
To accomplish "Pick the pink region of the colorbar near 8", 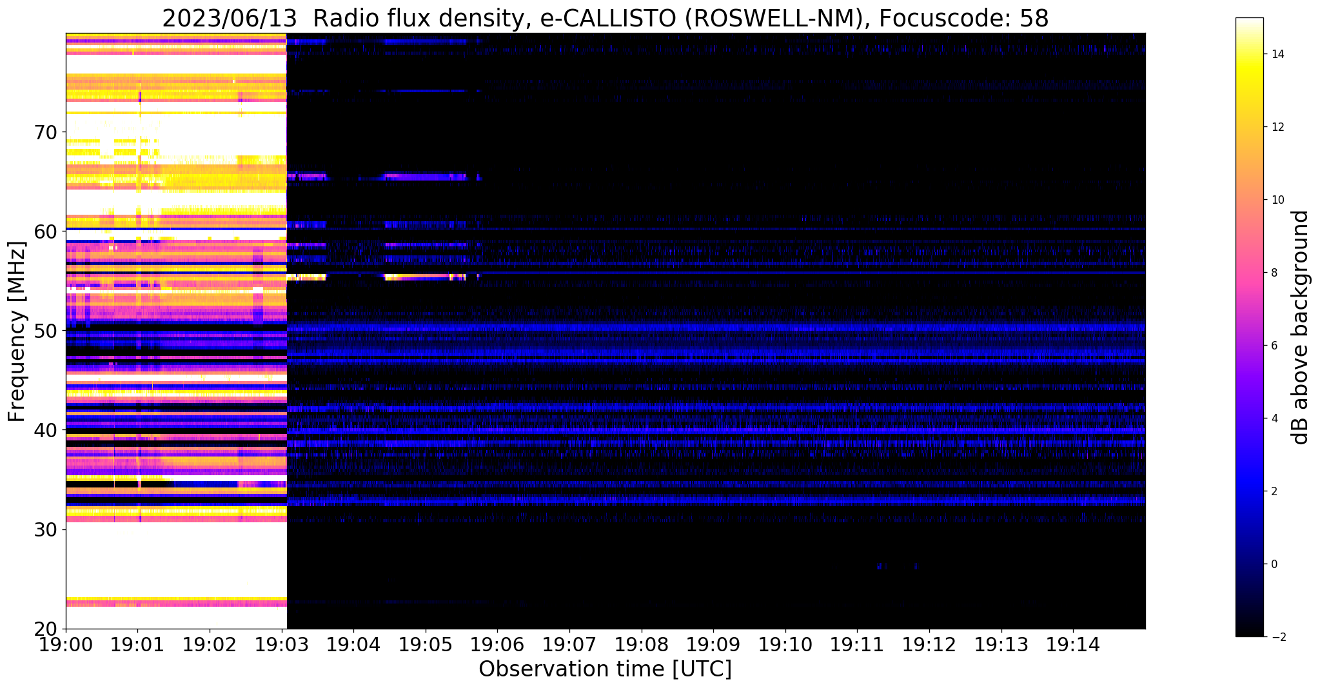I will click(x=1249, y=273).
